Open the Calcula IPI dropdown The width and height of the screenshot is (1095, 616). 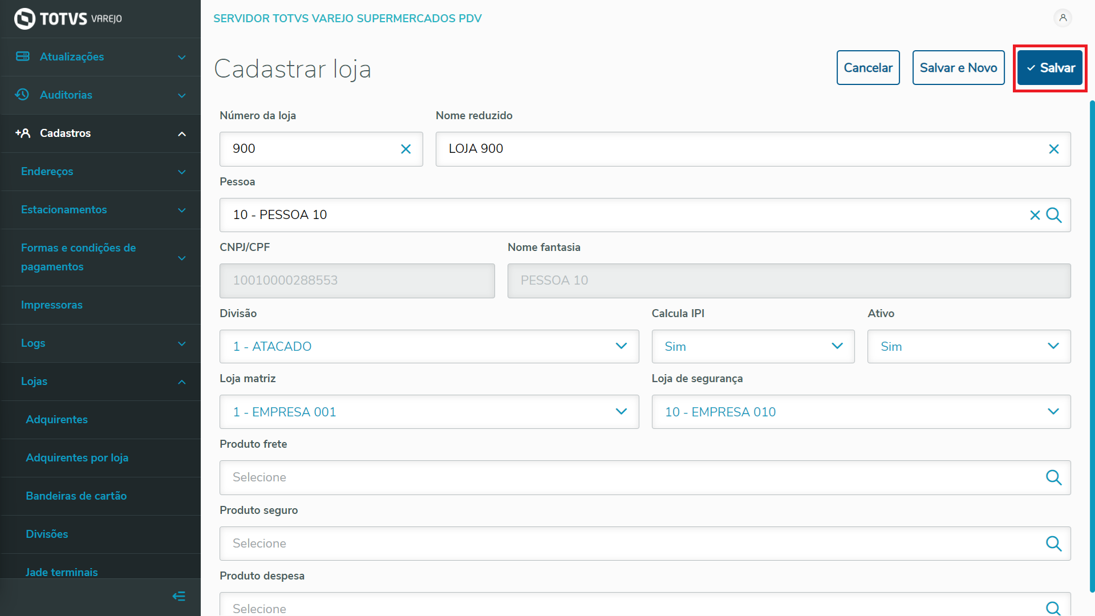(753, 346)
